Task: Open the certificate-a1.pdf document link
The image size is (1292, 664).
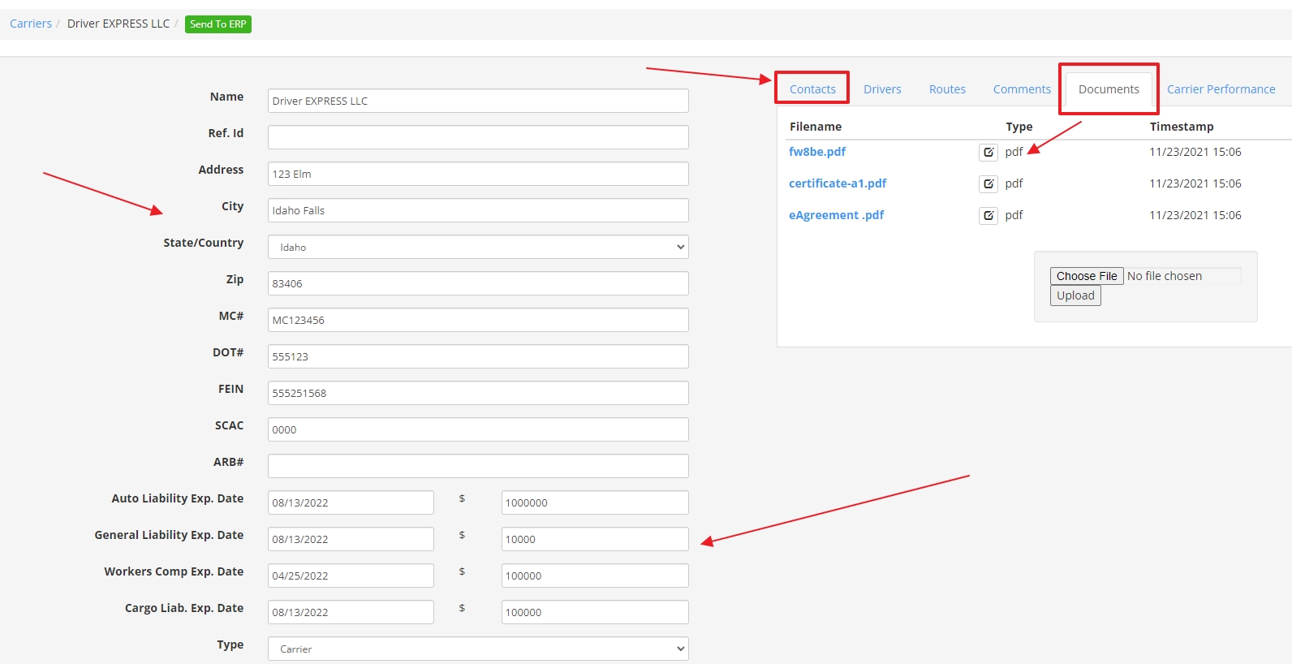Action: [x=838, y=183]
